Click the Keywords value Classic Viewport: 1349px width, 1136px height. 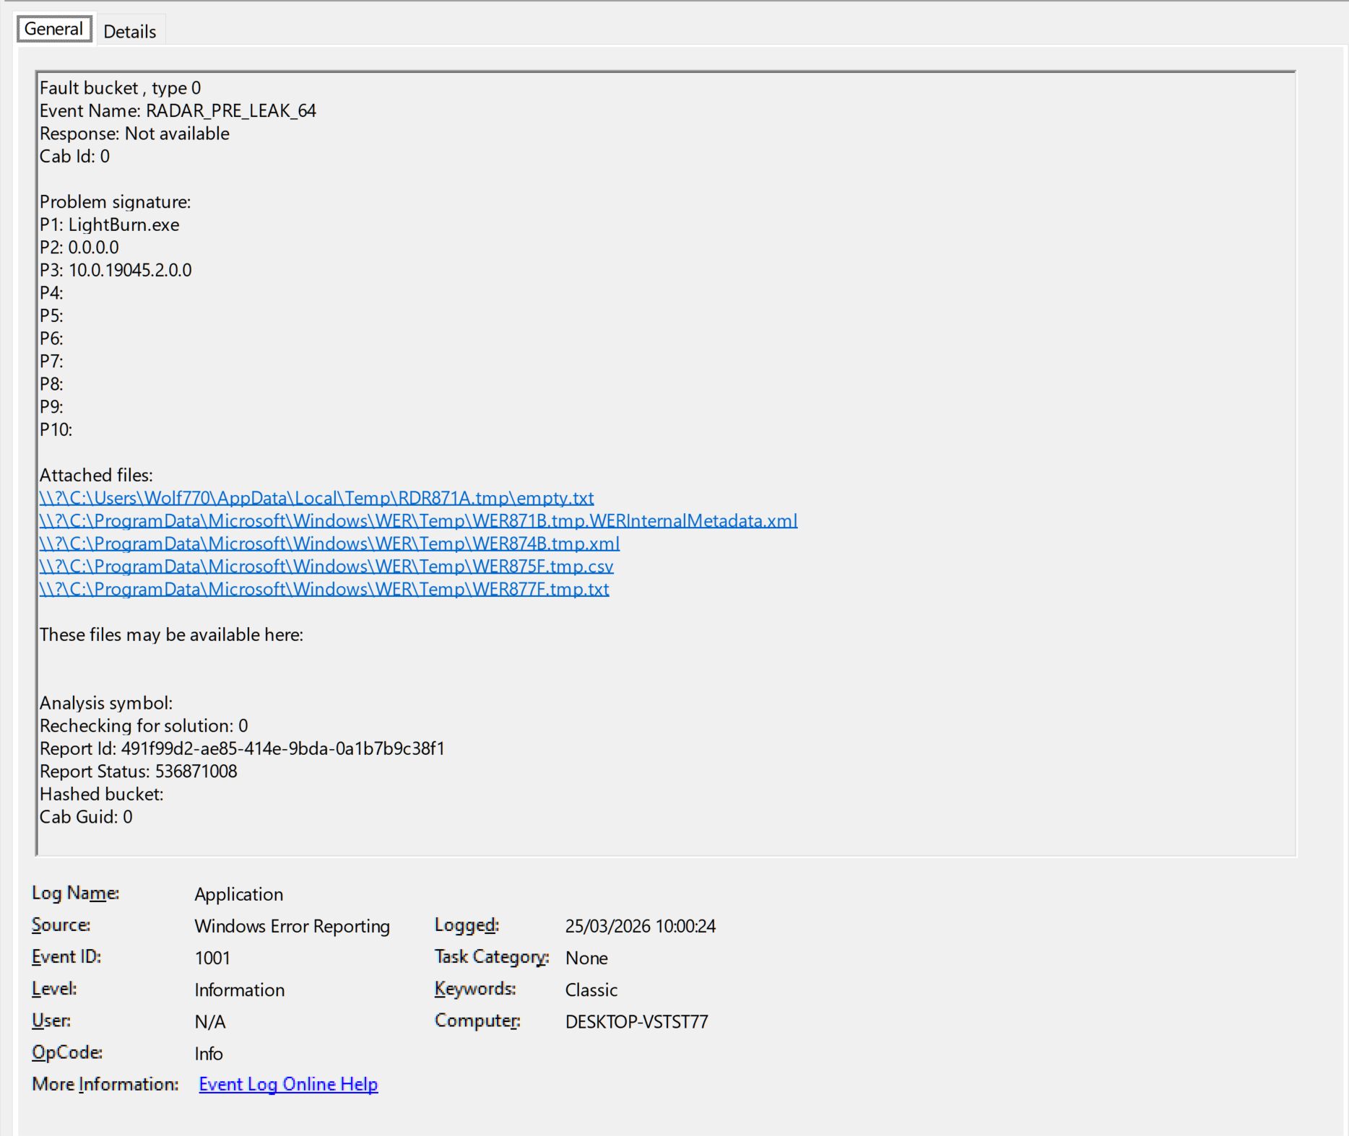tap(591, 989)
